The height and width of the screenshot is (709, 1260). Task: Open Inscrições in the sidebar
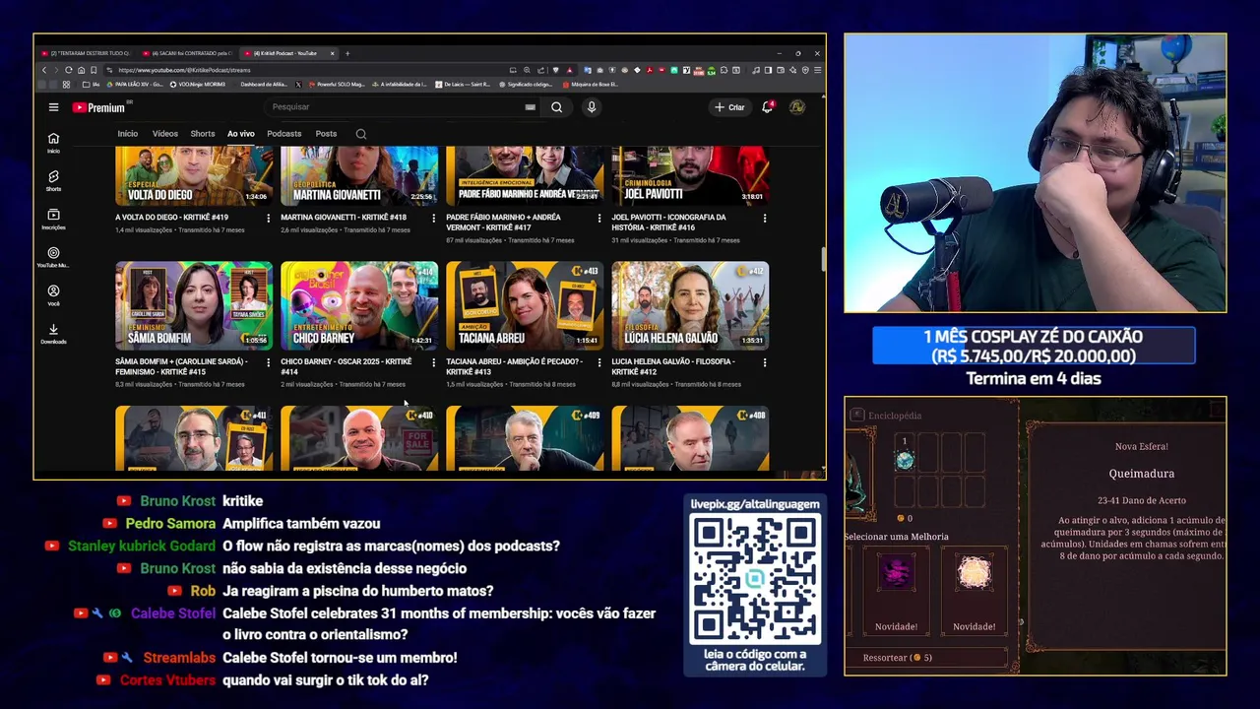pos(53,219)
